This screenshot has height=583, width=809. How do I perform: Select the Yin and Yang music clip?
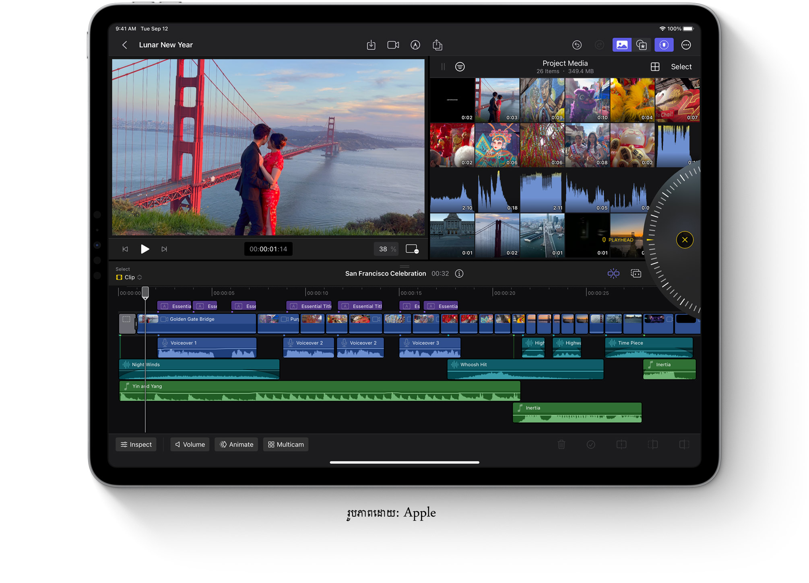pyautogui.click(x=320, y=391)
